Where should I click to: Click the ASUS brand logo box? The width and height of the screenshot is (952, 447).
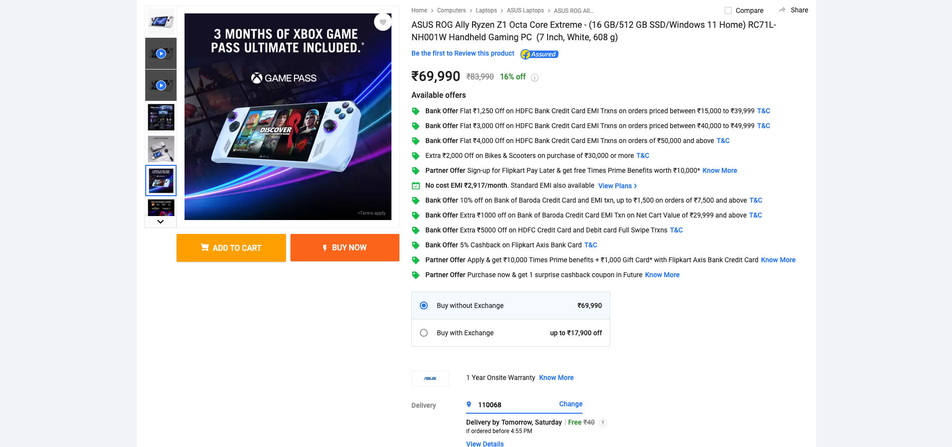430,378
